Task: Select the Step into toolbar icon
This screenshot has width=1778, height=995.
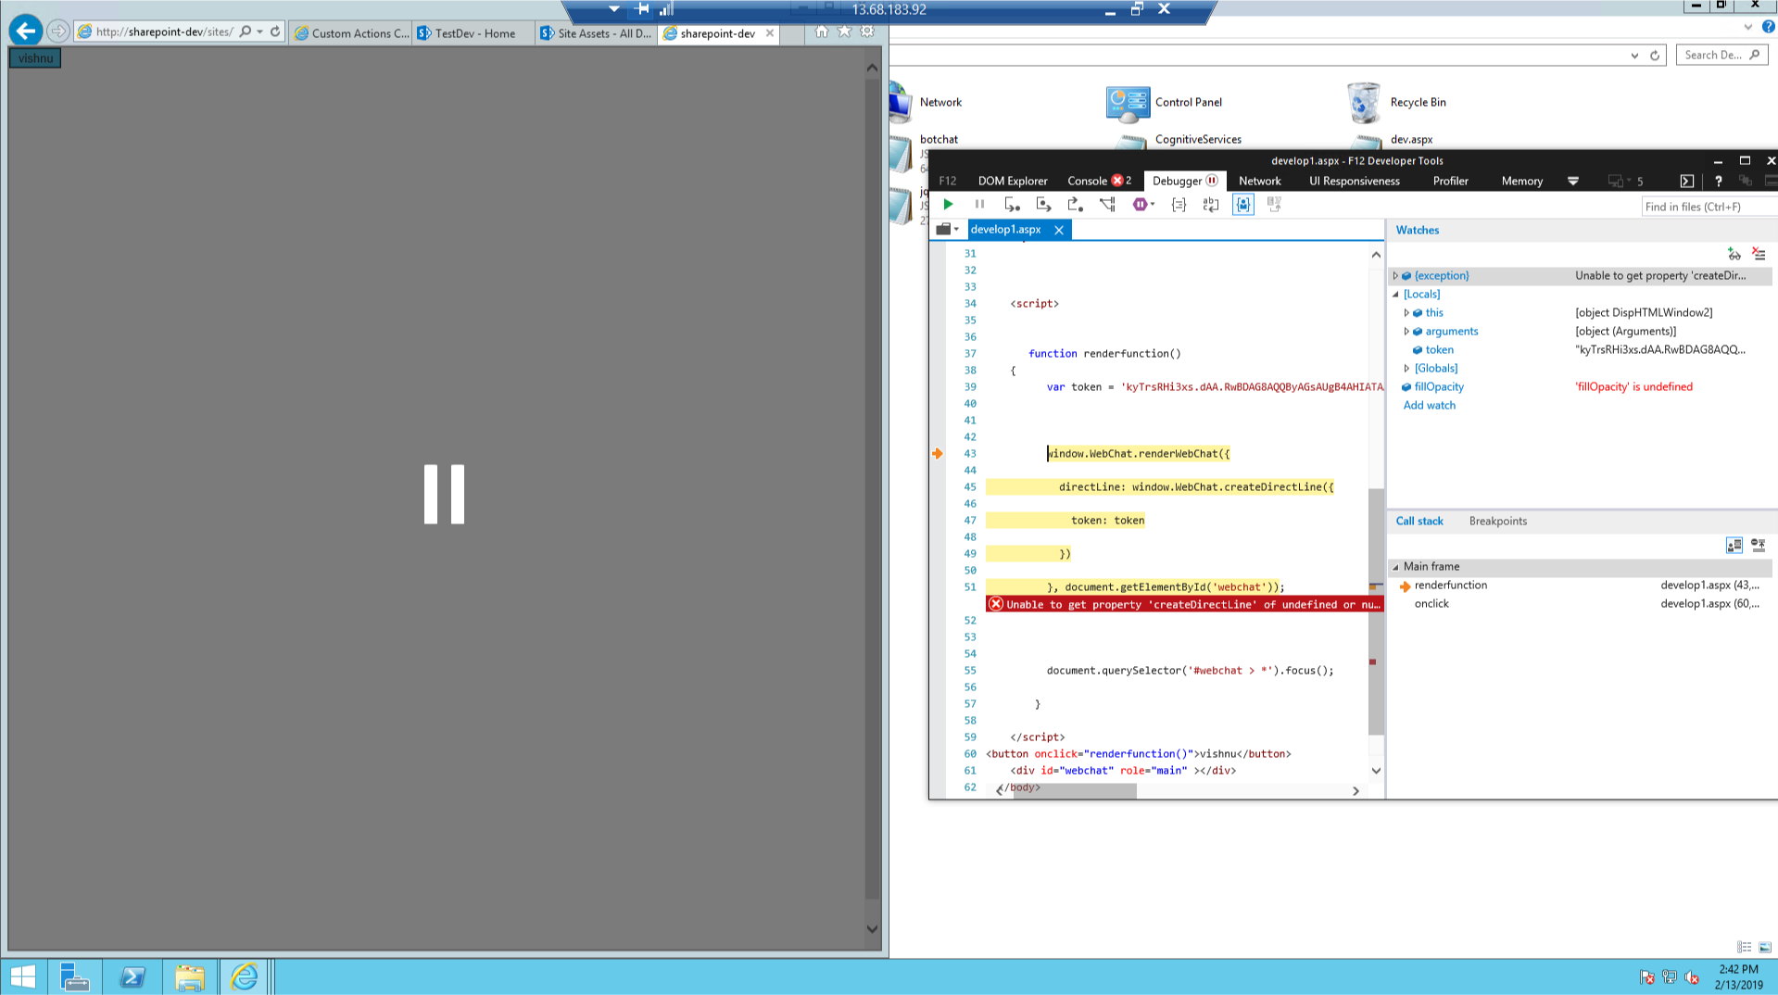Action: (1012, 204)
